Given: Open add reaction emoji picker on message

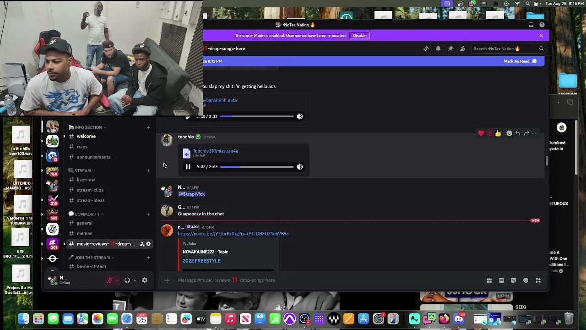Looking at the screenshot, I should coord(509,133).
